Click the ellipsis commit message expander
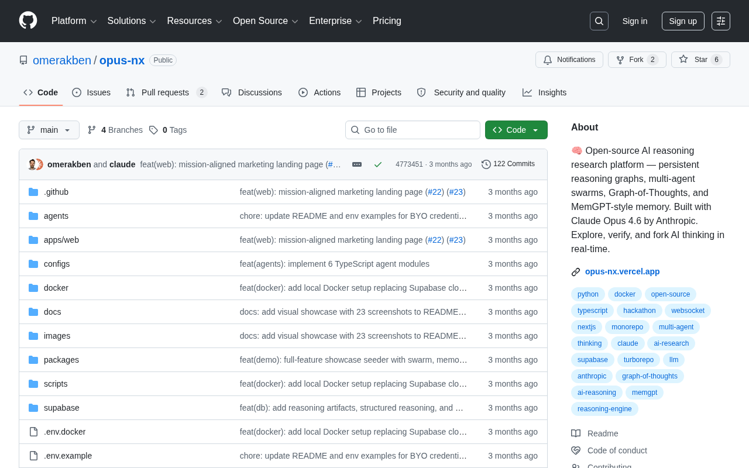Image resolution: width=749 pixels, height=468 pixels. [x=357, y=164]
